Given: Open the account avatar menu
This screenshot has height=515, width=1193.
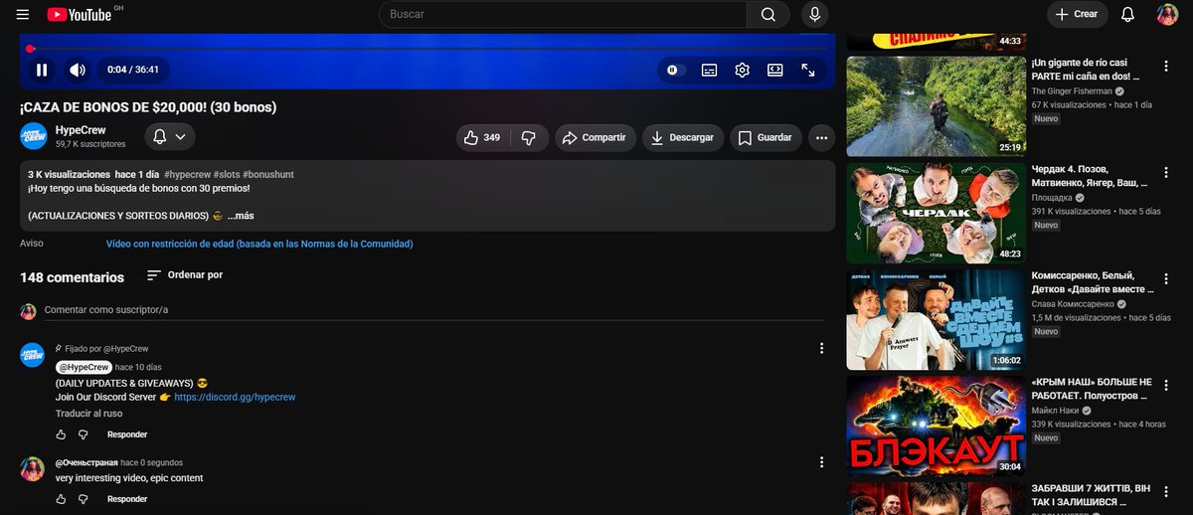Looking at the screenshot, I should point(1167,14).
